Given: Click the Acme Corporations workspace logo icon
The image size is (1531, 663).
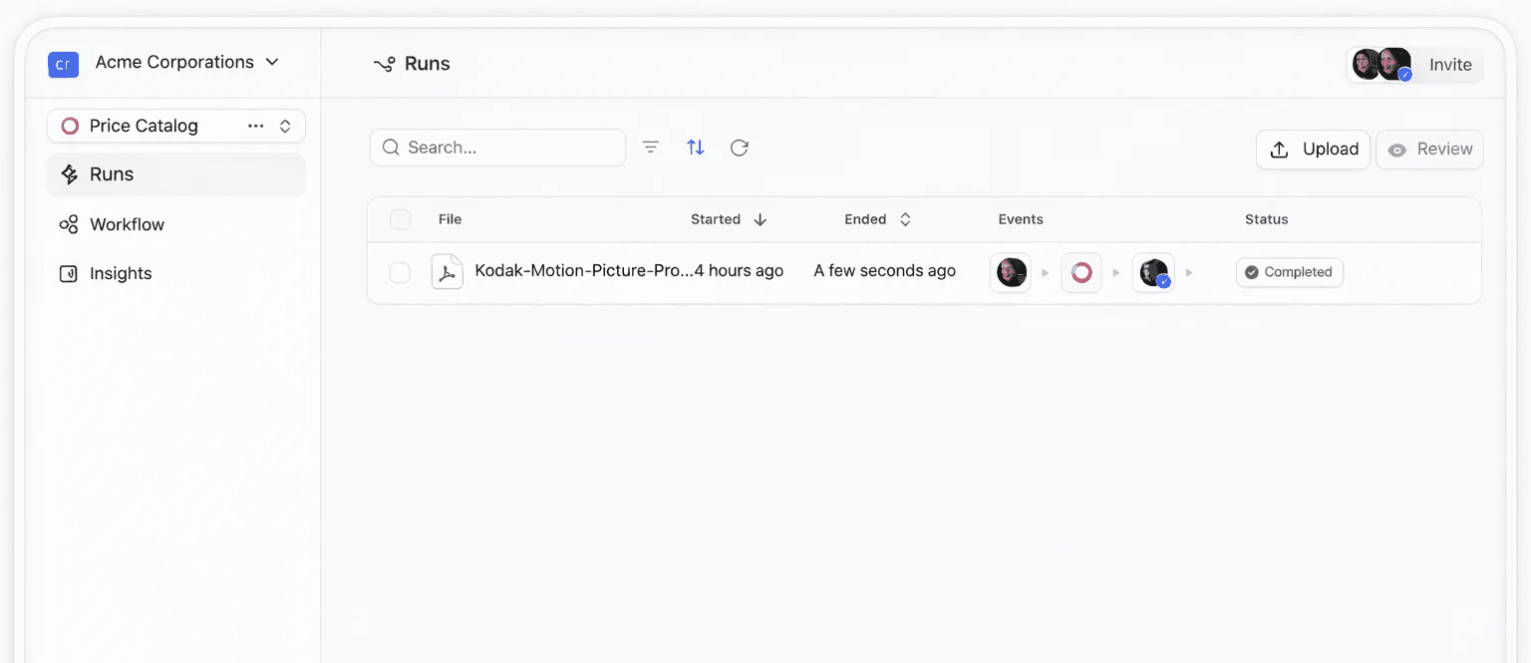Looking at the screenshot, I should click(x=63, y=65).
